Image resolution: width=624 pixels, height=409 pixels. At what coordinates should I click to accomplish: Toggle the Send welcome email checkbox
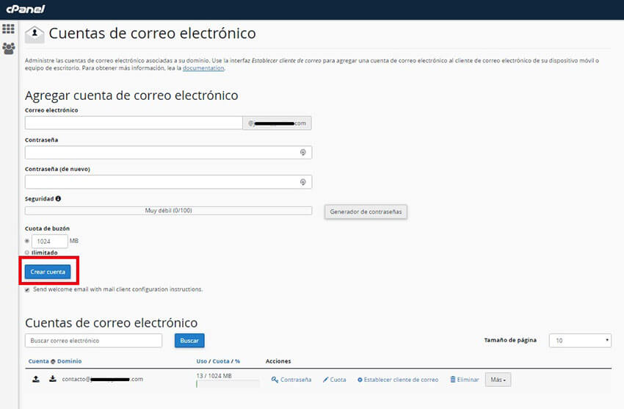[x=27, y=289]
